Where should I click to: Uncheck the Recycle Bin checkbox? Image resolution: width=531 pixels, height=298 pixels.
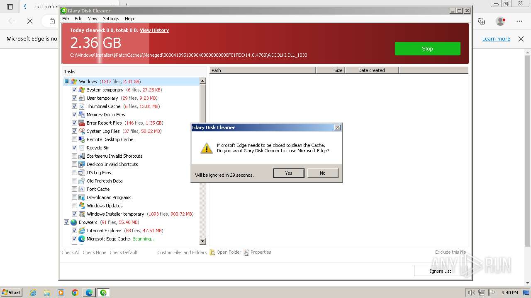point(74,148)
